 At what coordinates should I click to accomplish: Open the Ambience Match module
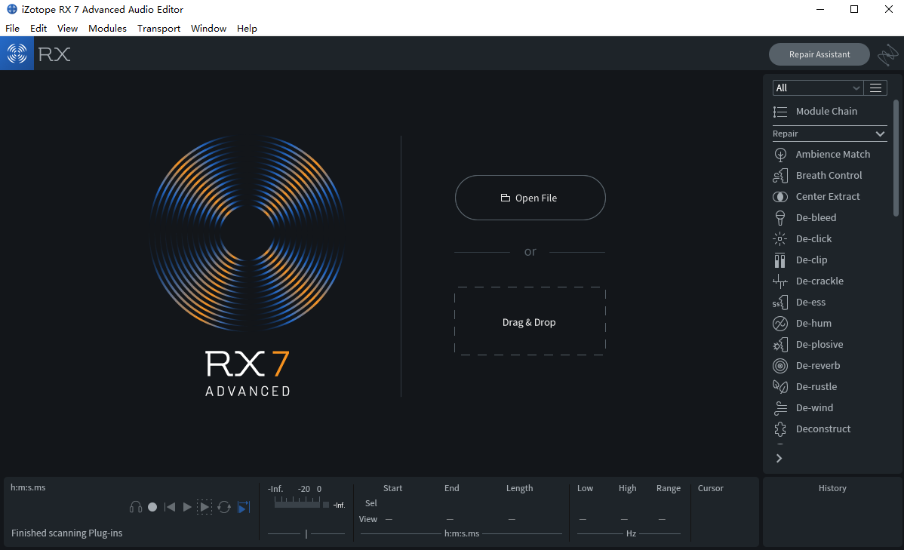tap(832, 154)
